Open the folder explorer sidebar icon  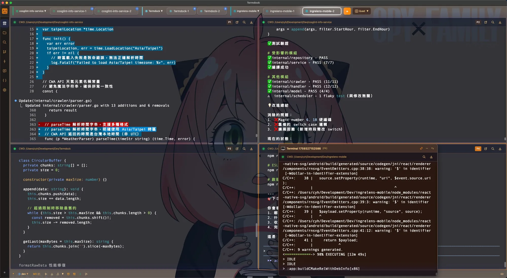(5, 33)
